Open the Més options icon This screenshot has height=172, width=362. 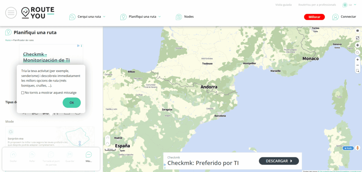89,155
